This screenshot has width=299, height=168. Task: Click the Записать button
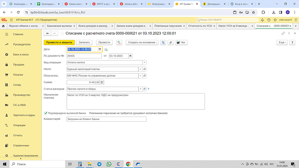[84, 42]
